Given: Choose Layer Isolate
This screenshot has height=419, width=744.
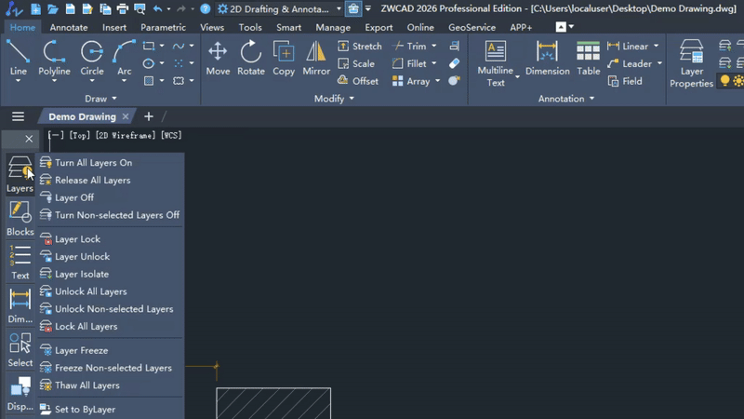Looking at the screenshot, I should [110, 274].
